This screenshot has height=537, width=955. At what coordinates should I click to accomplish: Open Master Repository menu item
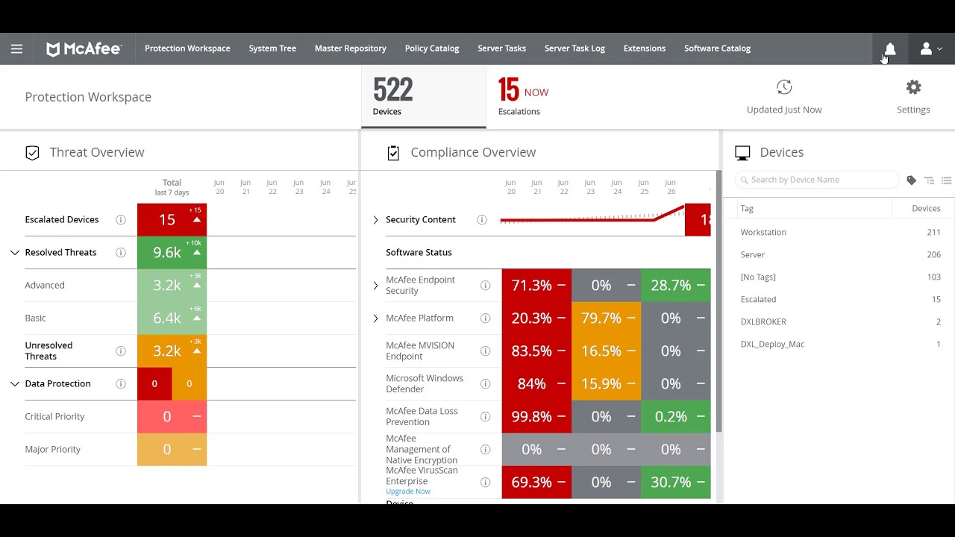[x=351, y=48]
